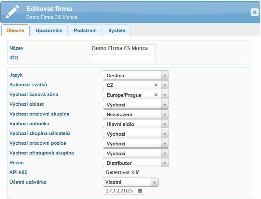Open the calendar date picker icon
Viewport: 261px width, 199px height.
click(x=140, y=191)
